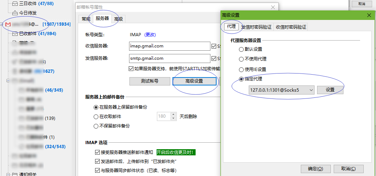Screen dimensions: 376x176
Task: Switch to the 高级 tab in account properties
Action: 119,19
